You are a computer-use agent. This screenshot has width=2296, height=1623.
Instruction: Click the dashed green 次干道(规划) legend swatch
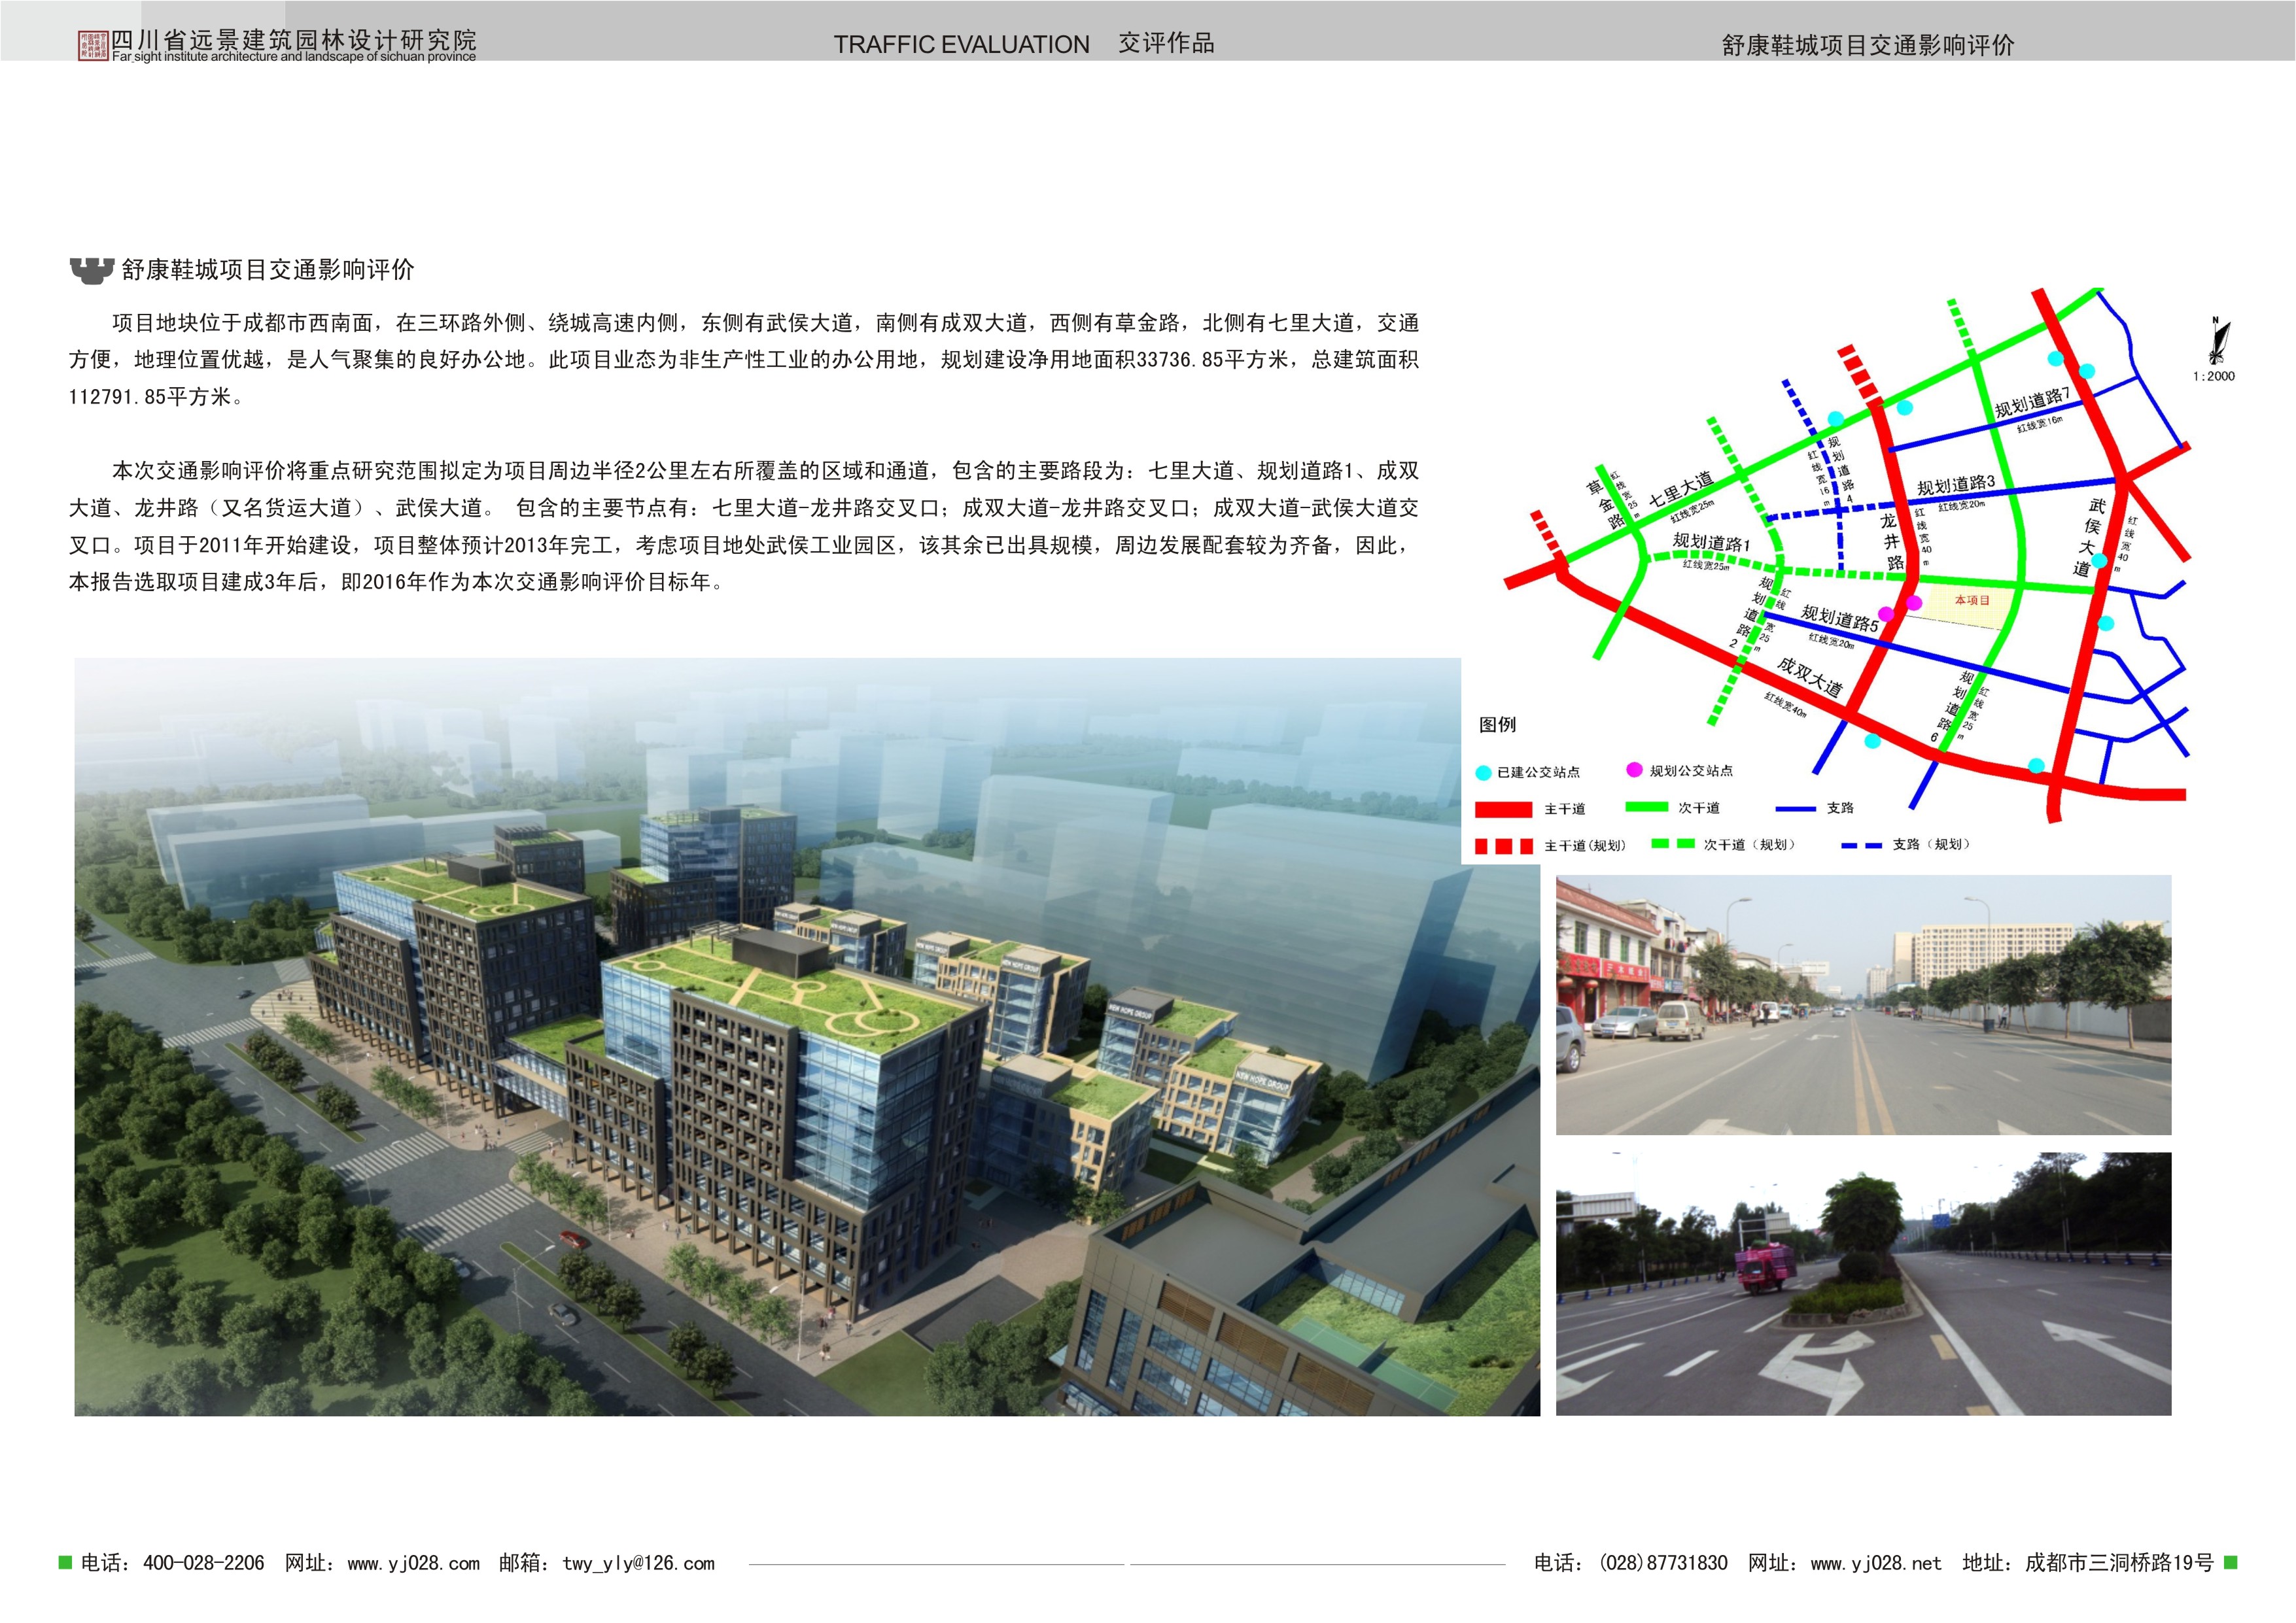1672,844
